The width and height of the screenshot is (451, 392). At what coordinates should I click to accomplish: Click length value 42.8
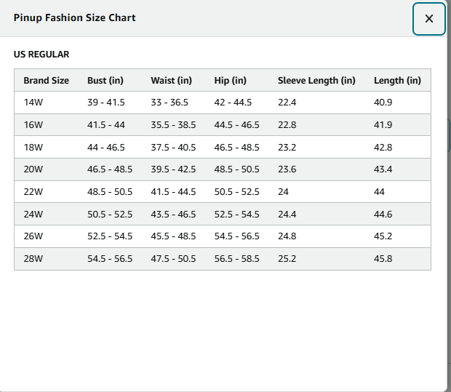[x=383, y=147]
